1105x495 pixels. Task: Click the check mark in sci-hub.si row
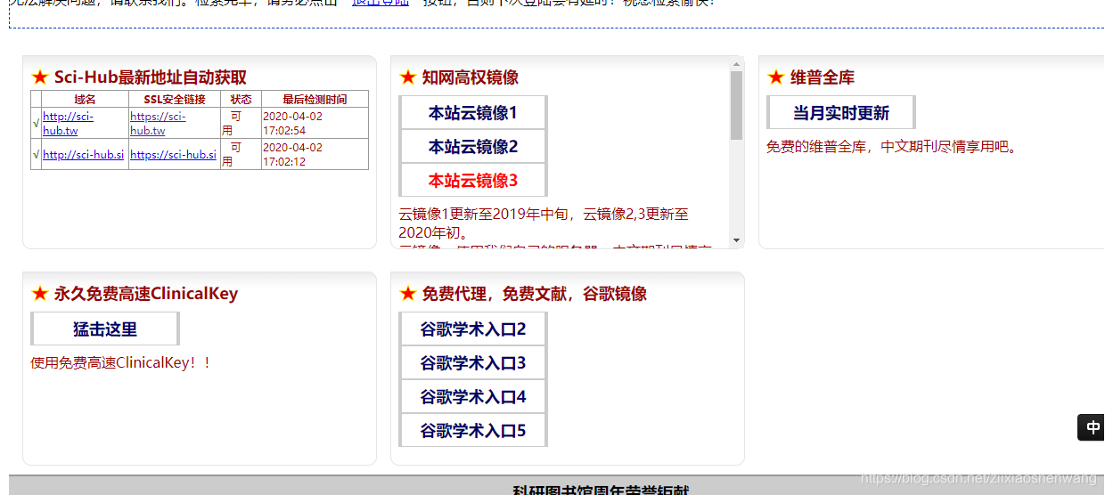click(x=37, y=154)
